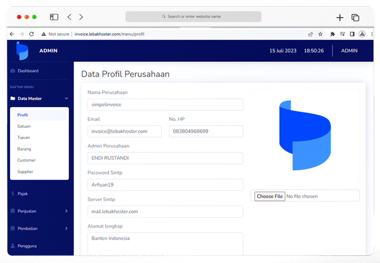
Task: Click the browser reload icon
Action: 31,34
